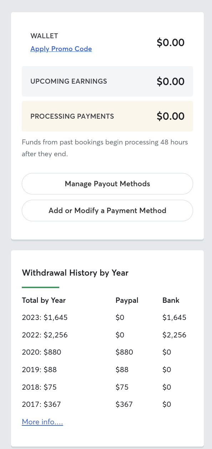Select the Withdrawal History by Year heading

[75, 273]
